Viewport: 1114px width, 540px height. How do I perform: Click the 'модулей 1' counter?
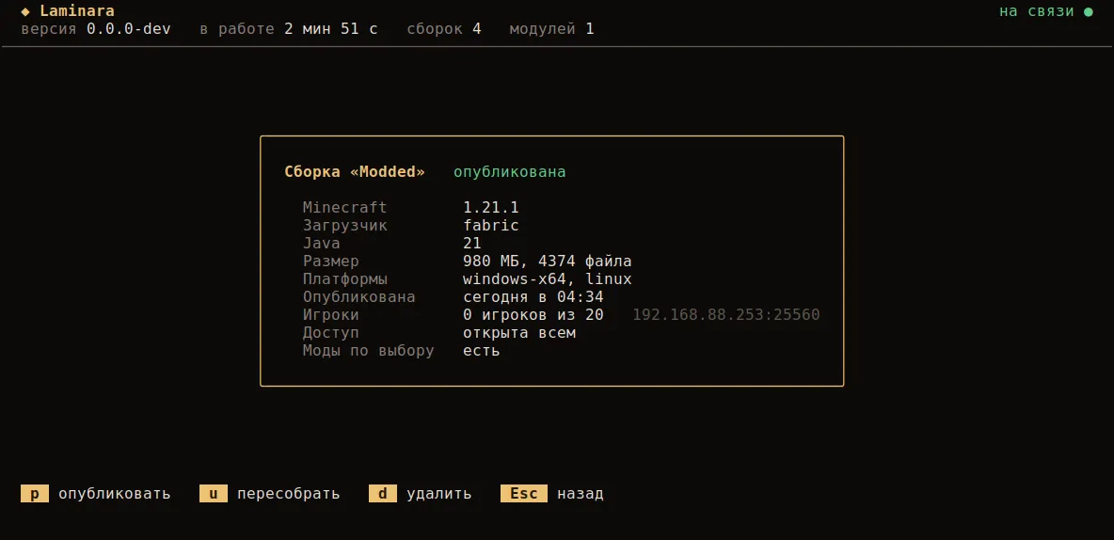click(552, 29)
